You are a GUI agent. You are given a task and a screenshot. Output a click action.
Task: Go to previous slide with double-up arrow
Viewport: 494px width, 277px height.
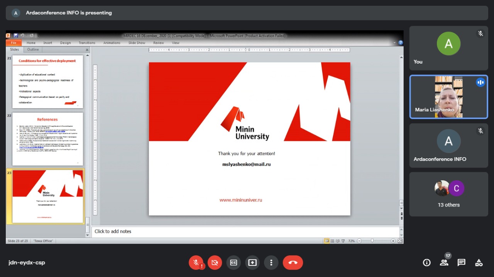(401, 214)
